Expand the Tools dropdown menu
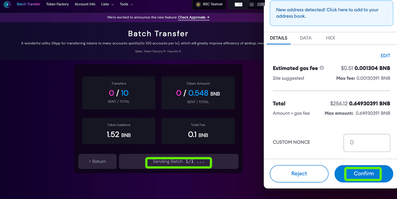Image resolution: width=397 pixels, height=199 pixels. tap(126, 4)
